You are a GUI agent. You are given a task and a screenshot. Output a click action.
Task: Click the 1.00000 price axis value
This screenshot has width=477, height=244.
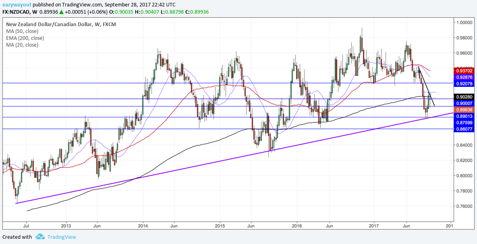click(464, 23)
